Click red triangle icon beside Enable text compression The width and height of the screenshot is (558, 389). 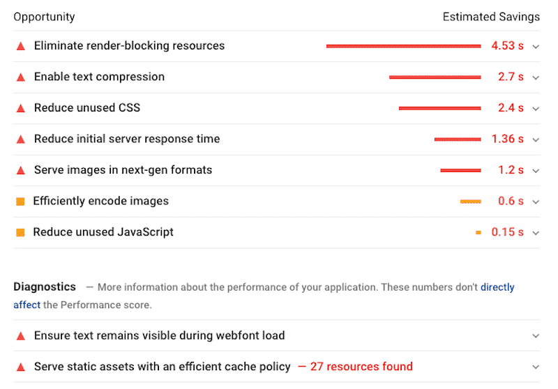point(20,77)
